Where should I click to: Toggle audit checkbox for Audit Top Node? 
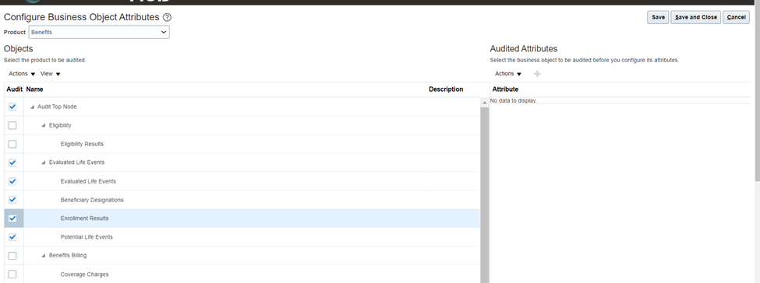[12, 107]
